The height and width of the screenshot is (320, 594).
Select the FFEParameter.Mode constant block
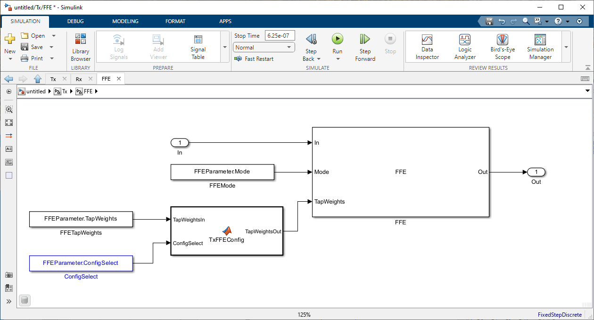pos(222,172)
